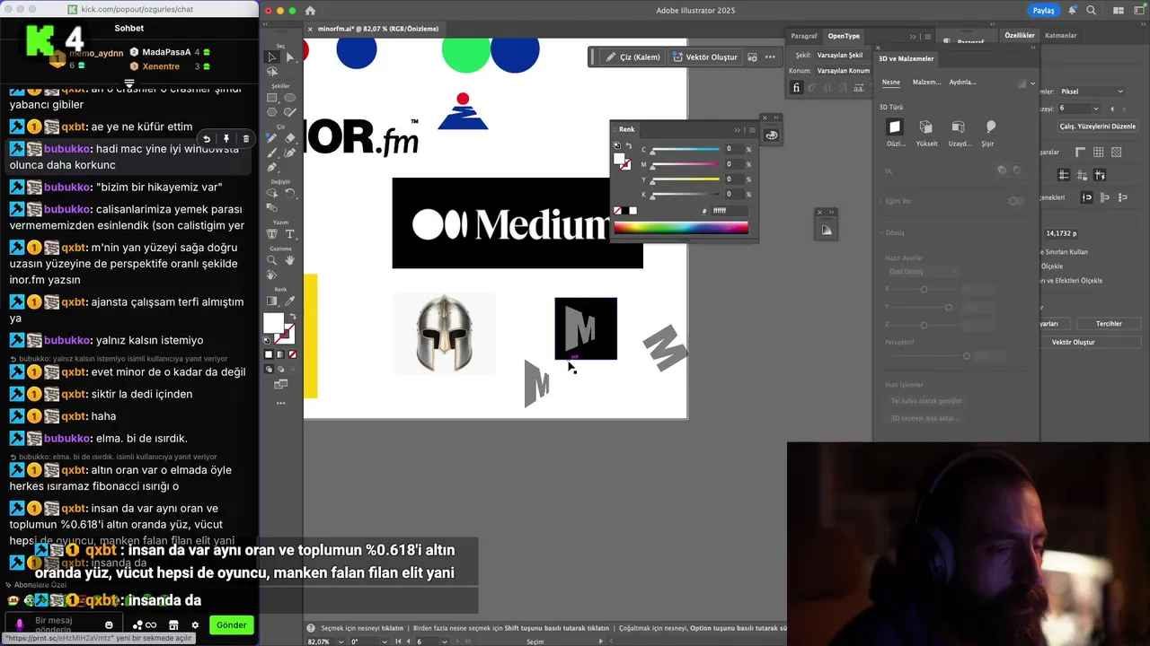Select the Pen tool in toolbar
Viewport: 1150px width, 646px height.
click(272, 167)
